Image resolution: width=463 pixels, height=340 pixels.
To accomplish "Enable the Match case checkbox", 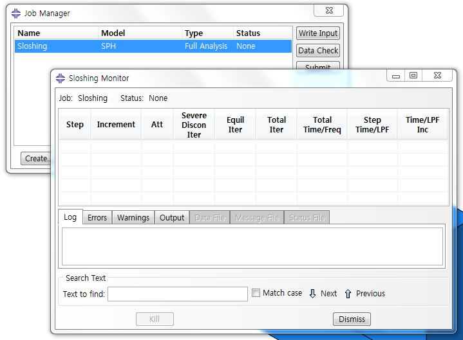I will (x=256, y=293).
